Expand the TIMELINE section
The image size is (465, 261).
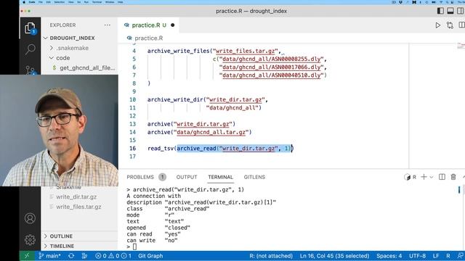pos(62,246)
